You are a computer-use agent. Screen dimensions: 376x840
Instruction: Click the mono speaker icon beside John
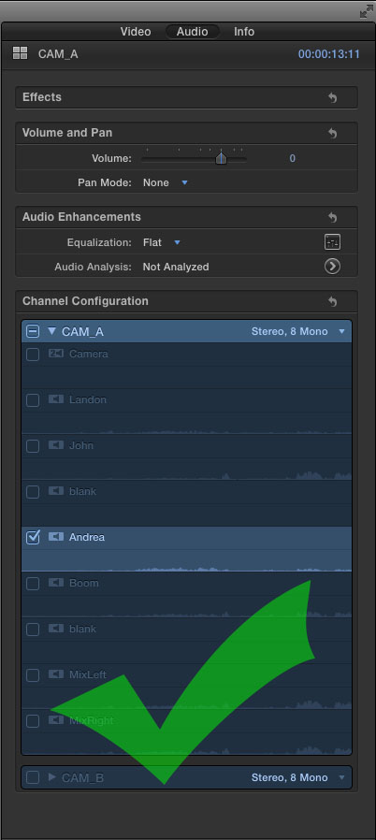point(56,445)
